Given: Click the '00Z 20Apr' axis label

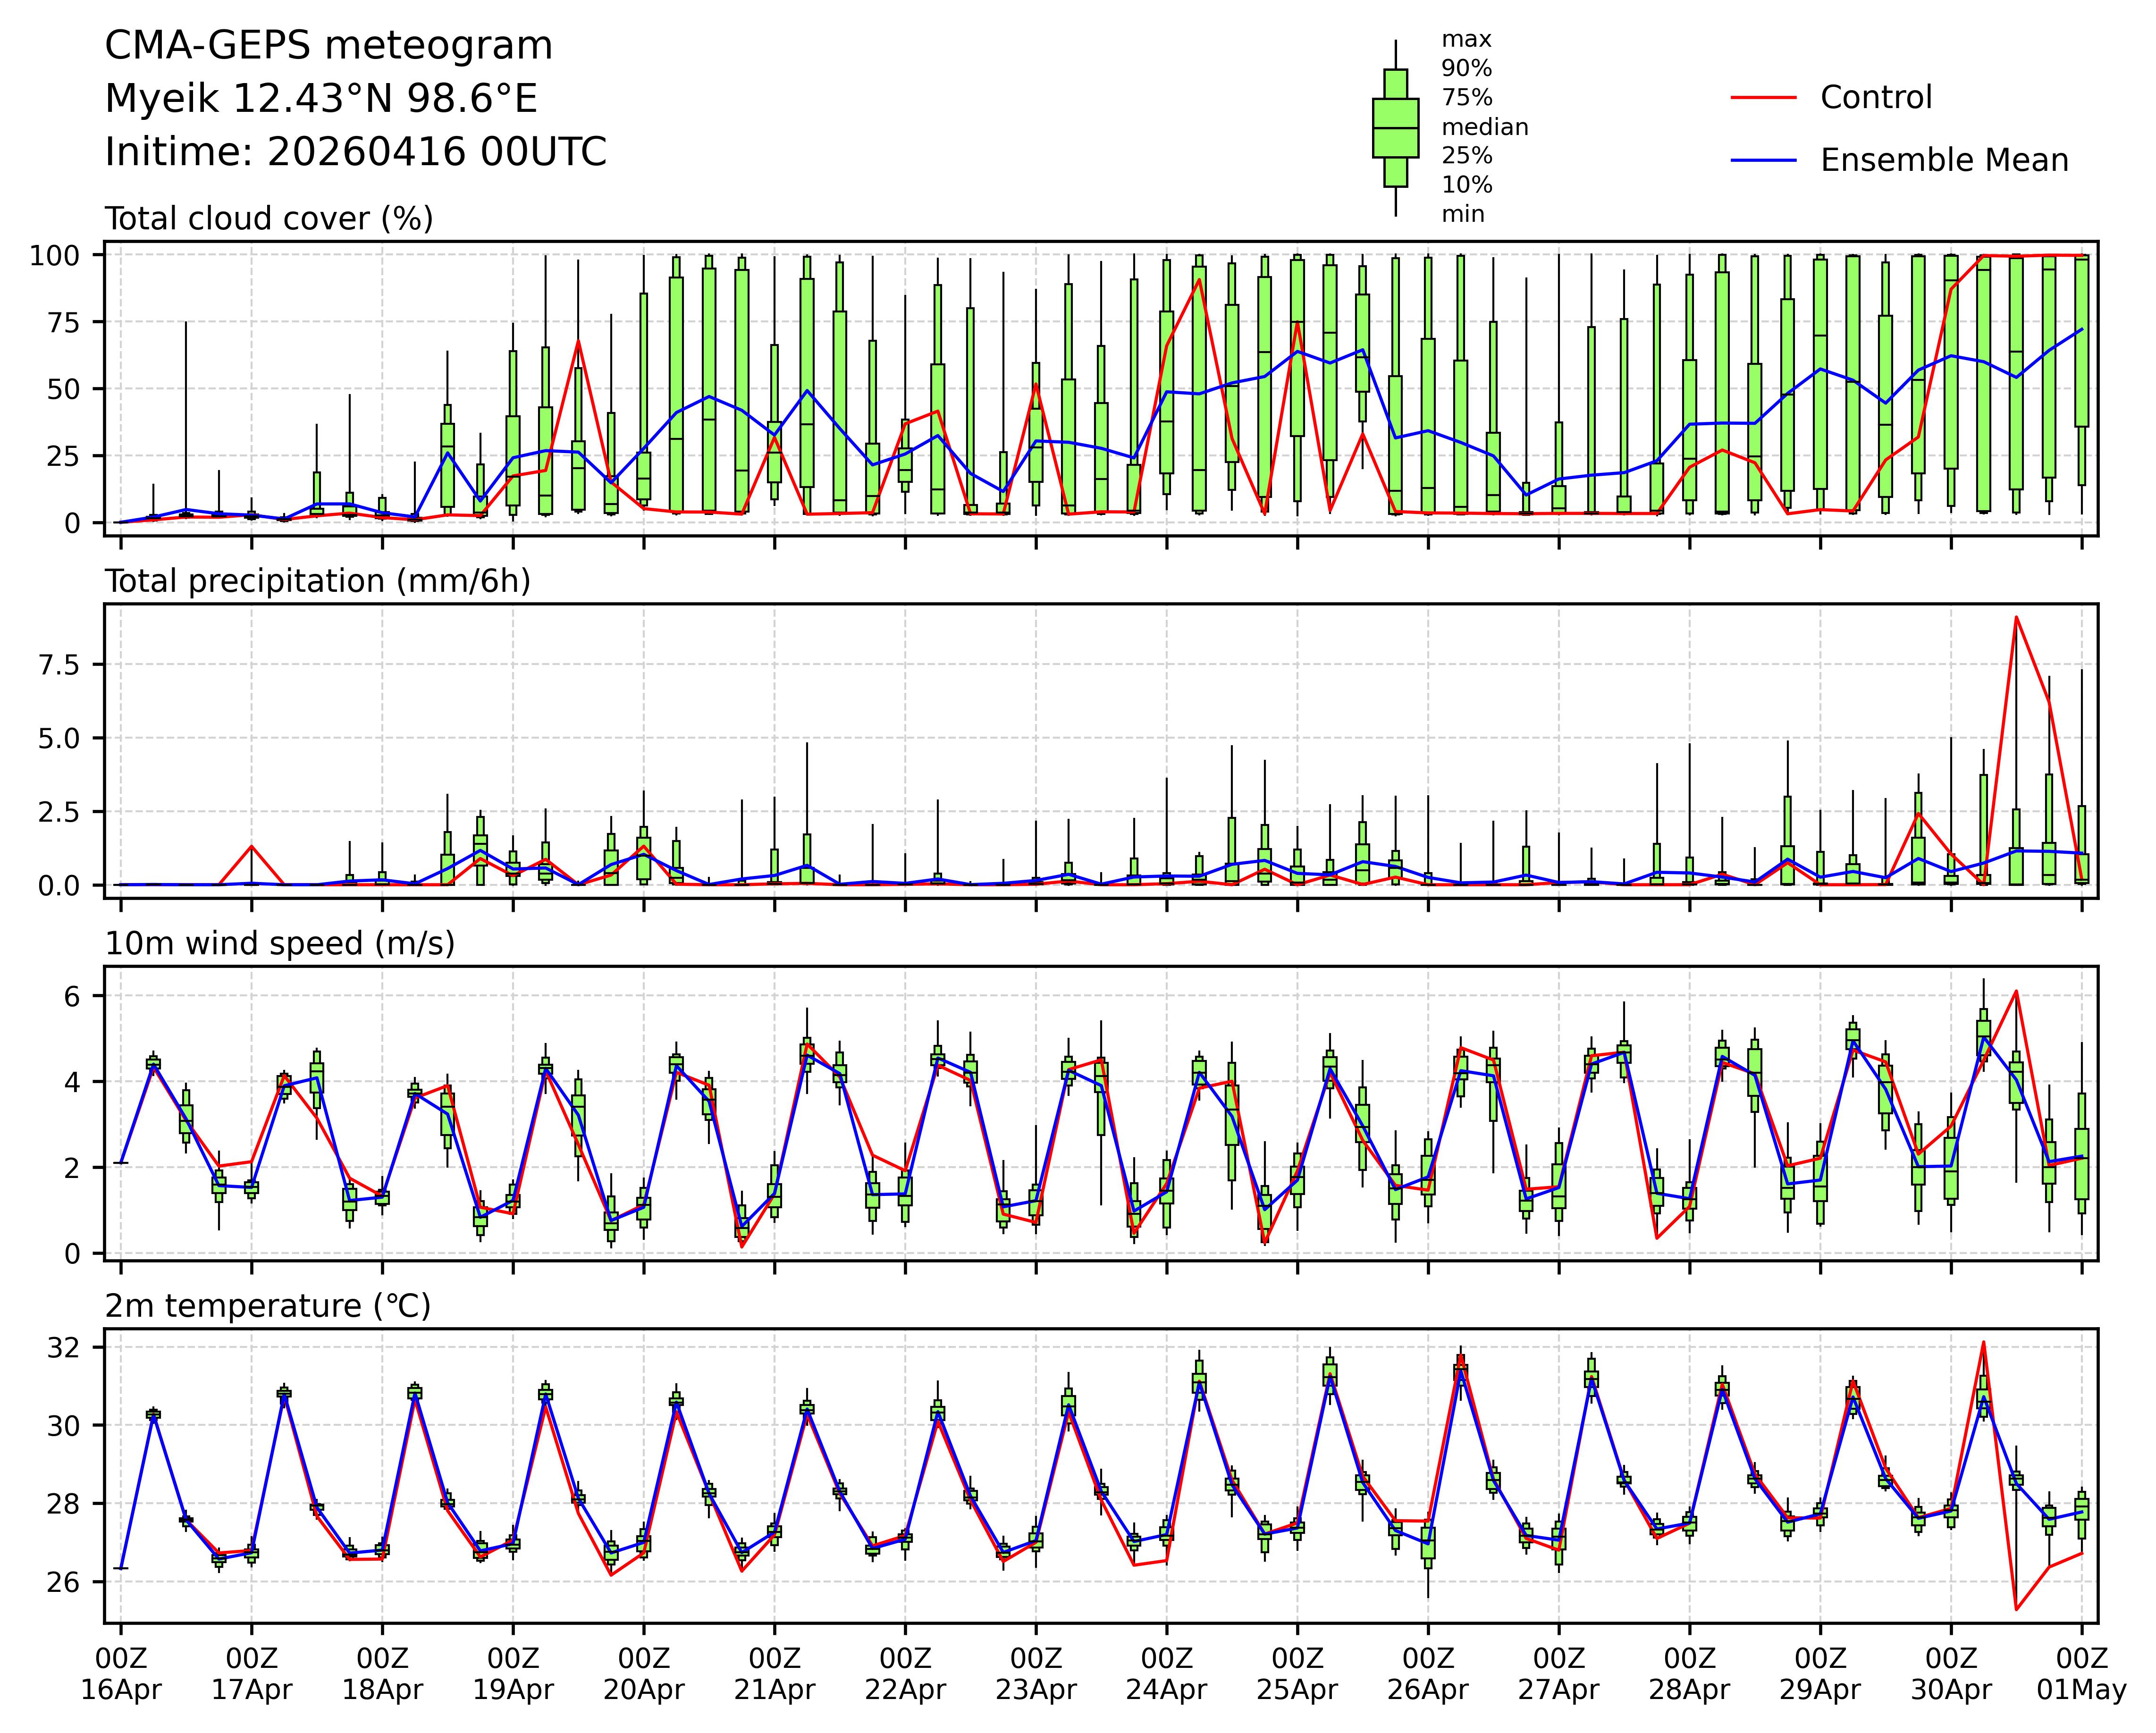Looking at the screenshot, I should pos(643,1674).
